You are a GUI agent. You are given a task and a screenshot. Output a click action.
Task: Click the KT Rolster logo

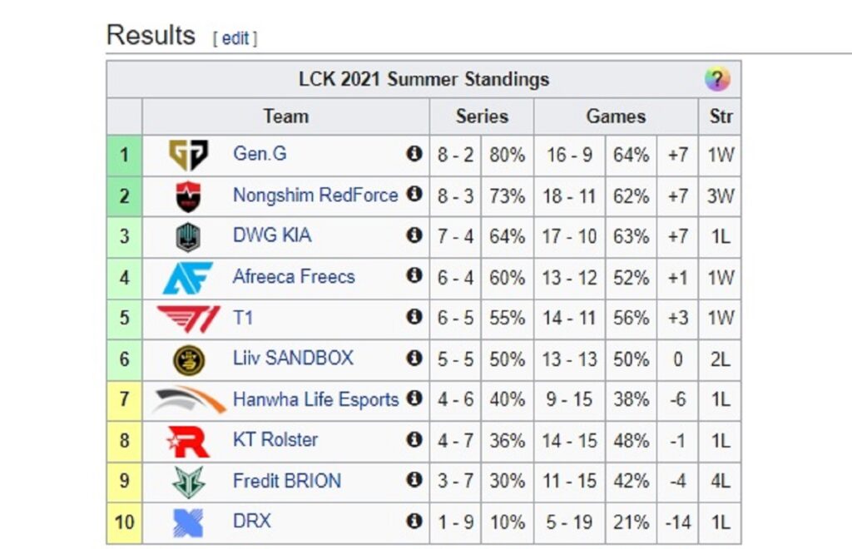[x=188, y=441]
